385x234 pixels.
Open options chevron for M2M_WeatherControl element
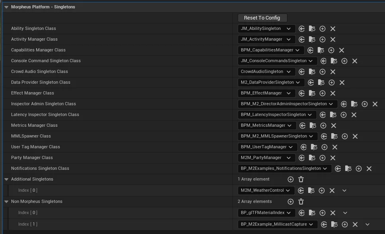coord(344,191)
